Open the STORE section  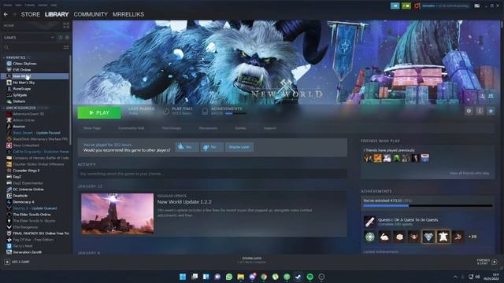[31, 14]
